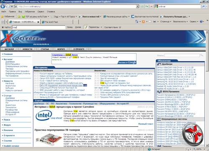
Task: Click the add-to-favorites-bar star icon
Action: point(19,17)
